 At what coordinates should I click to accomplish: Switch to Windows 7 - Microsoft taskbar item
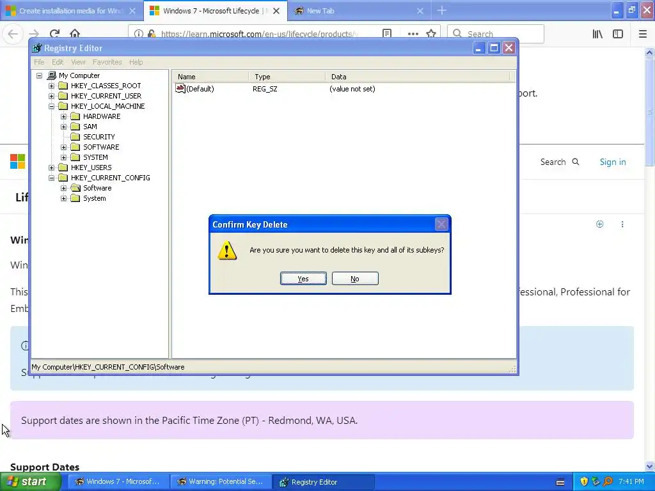click(118, 482)
